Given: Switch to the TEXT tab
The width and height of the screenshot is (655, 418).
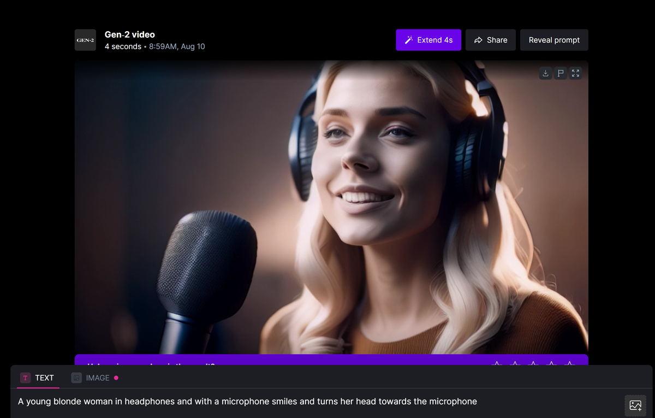Looking at the screenshot, I should (x=38, y=378).
